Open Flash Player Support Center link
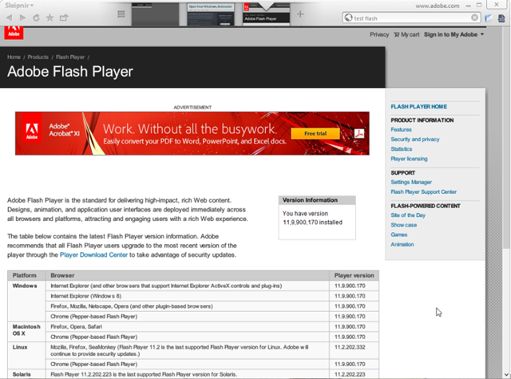 (423, 191)
